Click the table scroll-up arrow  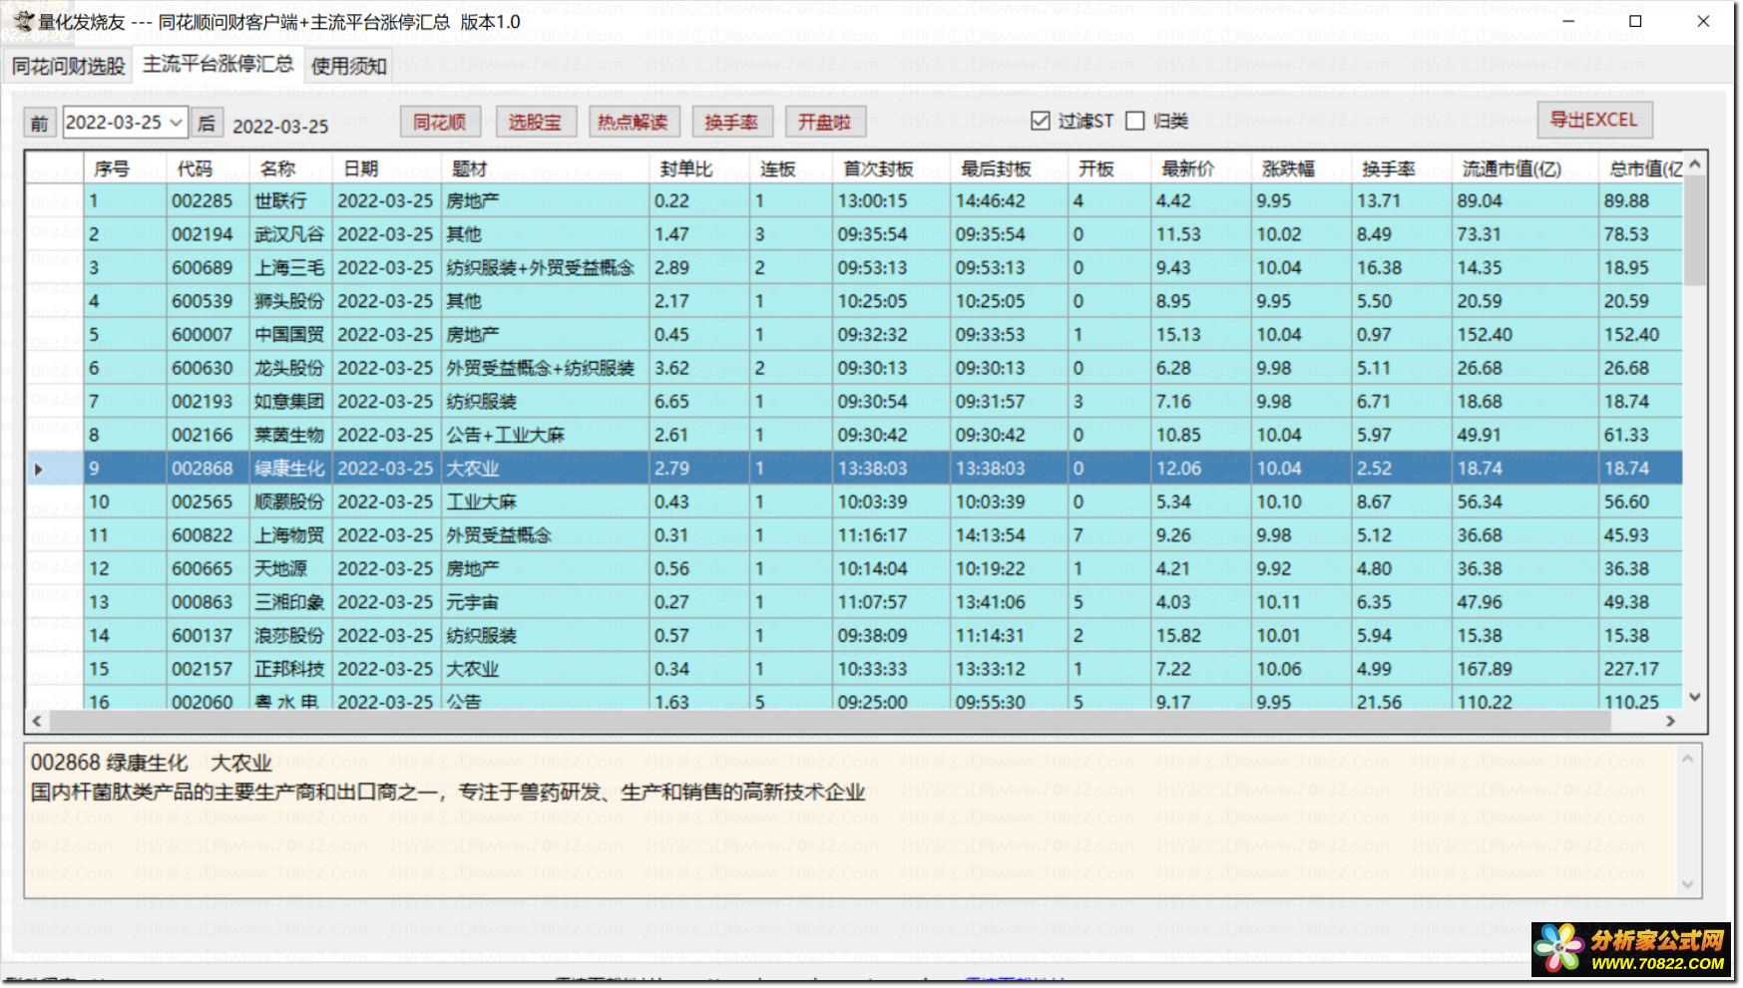pos(1694,163)
